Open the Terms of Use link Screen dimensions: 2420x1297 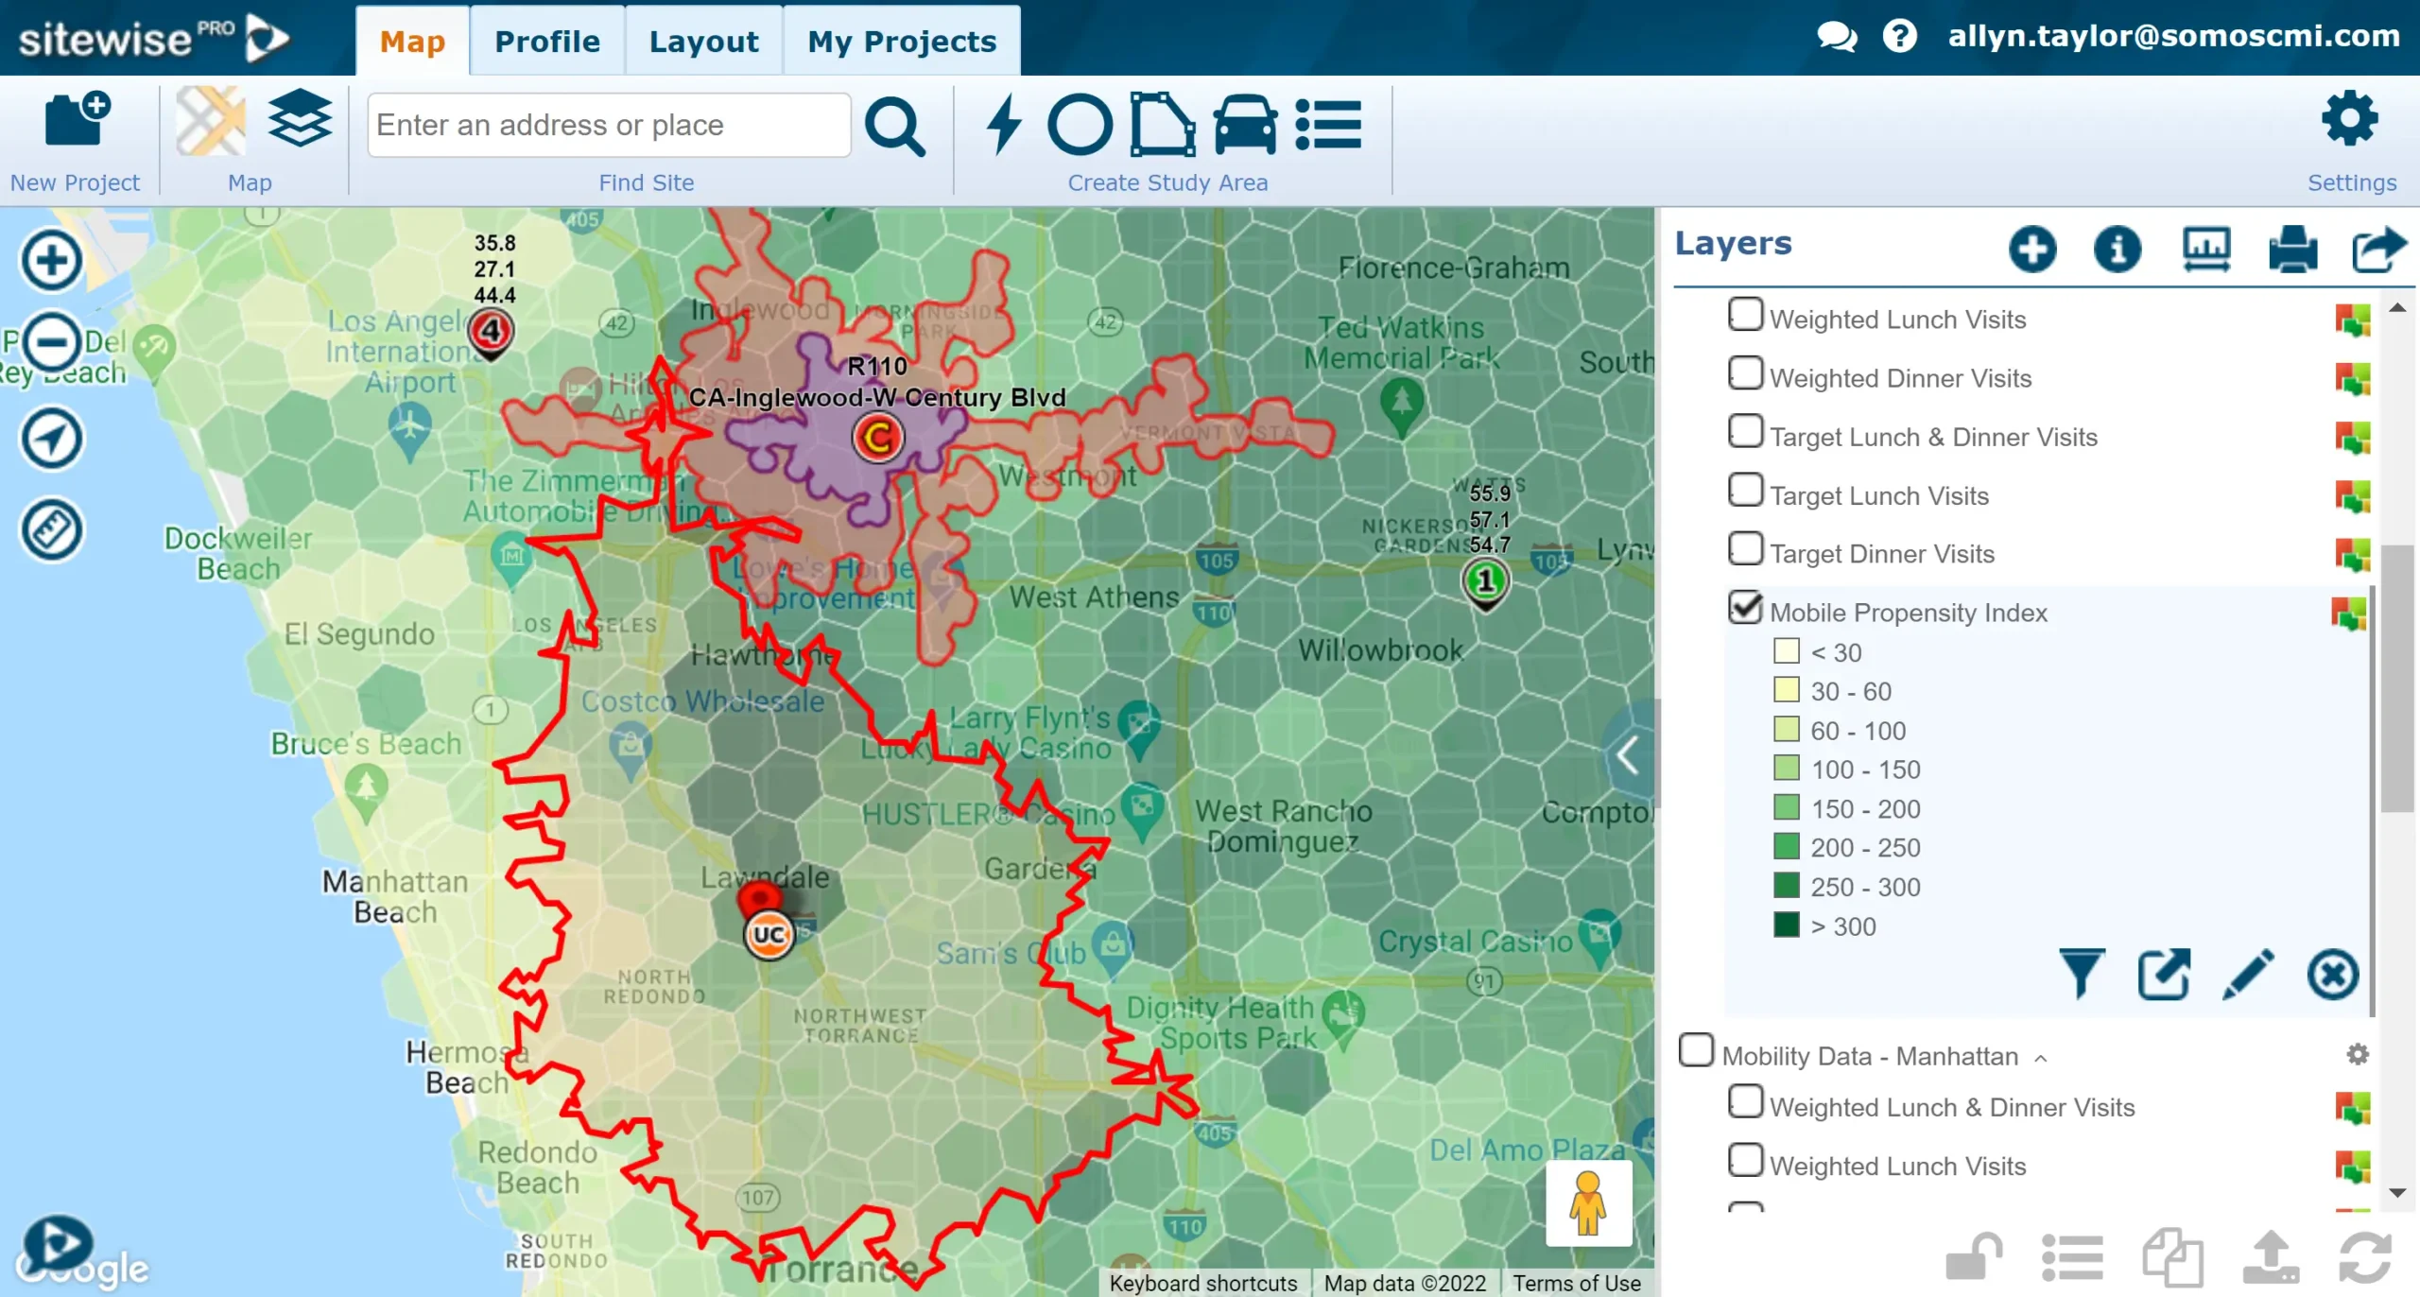click(1576, 1283)
